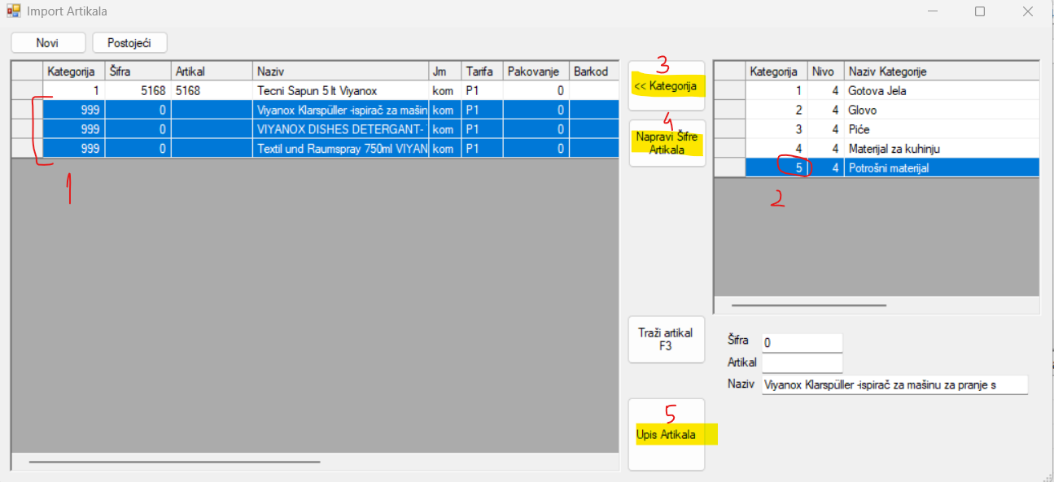Select the Glovo category
Image resolution: width=1054 pixels, height=482 pixels.
point(877,110)
